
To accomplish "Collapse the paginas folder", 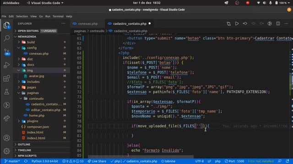I will [x=33, y=93].
